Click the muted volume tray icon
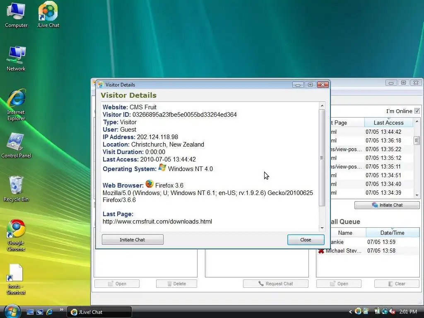The height and width of the screenshot is (318, 424). click(x=393, y=311)
